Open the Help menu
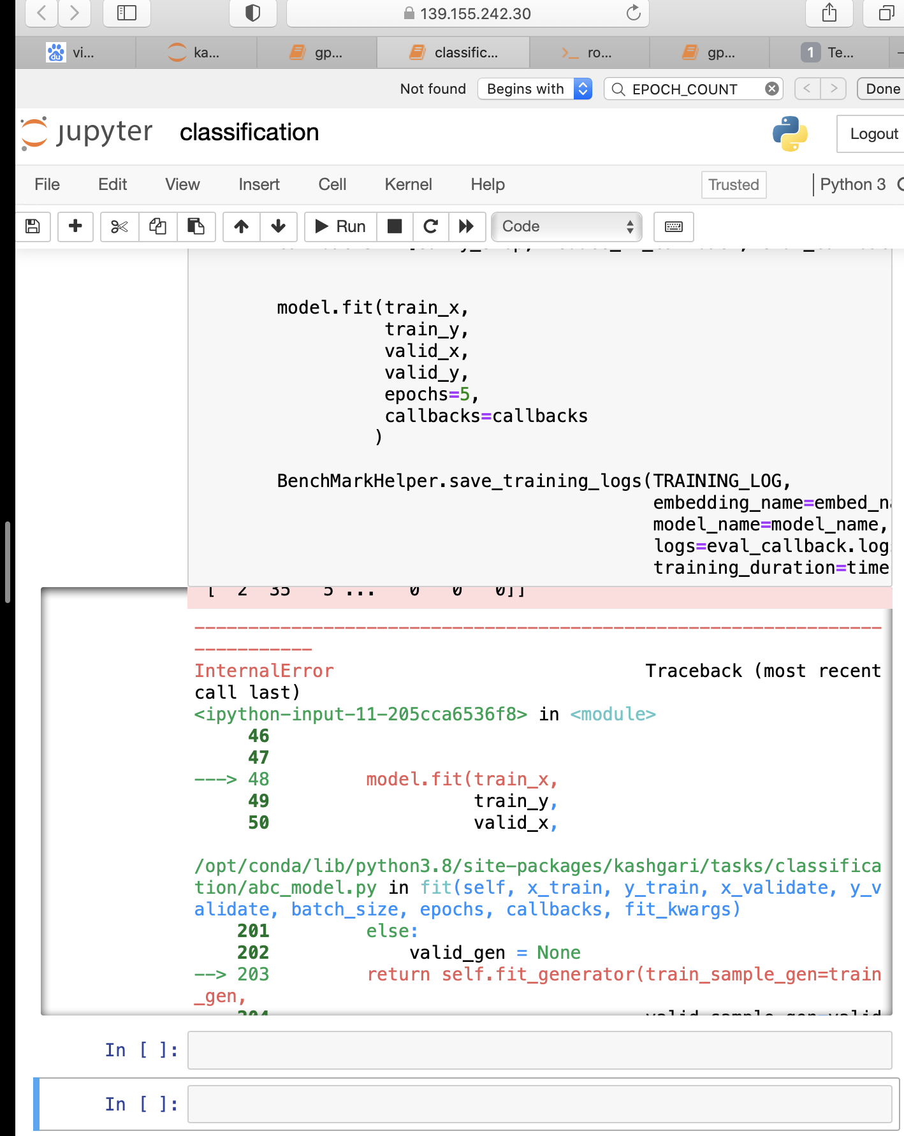Screen dimensions: 904x1136 (x=488, y=184)
